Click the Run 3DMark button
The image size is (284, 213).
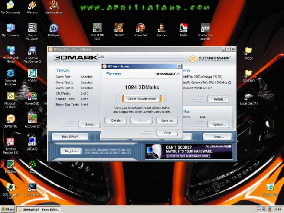[x=70, y=137]
